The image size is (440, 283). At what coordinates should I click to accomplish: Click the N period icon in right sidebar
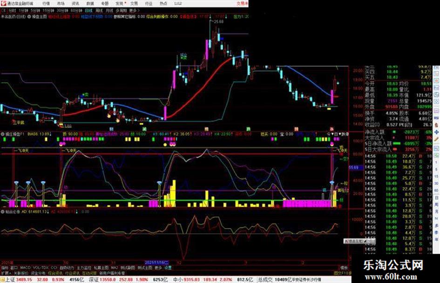[x=436, y=219]
